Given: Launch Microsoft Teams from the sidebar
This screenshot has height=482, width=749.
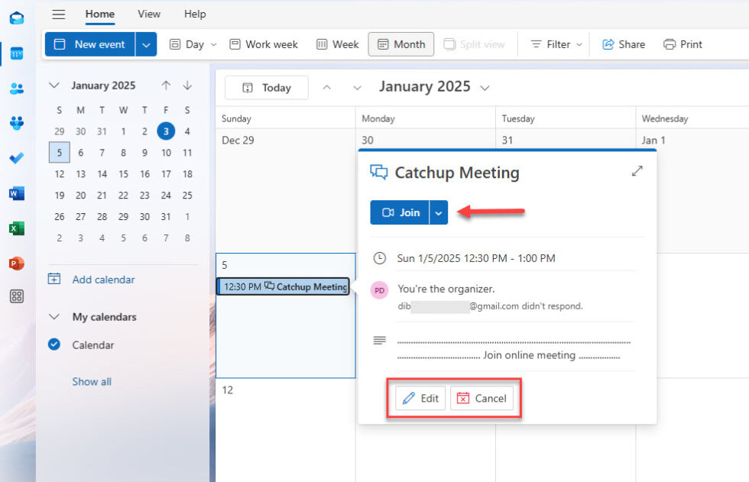Looking at the screenshot, I should pos(17,123).
